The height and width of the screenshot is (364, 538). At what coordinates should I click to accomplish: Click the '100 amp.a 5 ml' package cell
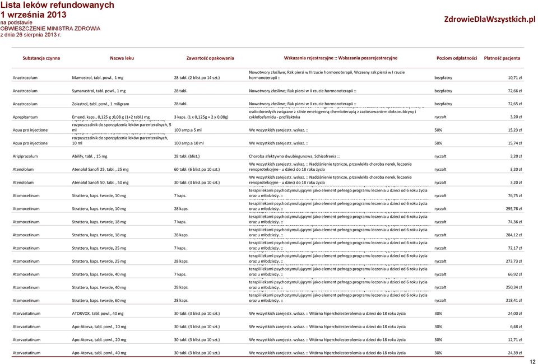[x=188, y=130]
